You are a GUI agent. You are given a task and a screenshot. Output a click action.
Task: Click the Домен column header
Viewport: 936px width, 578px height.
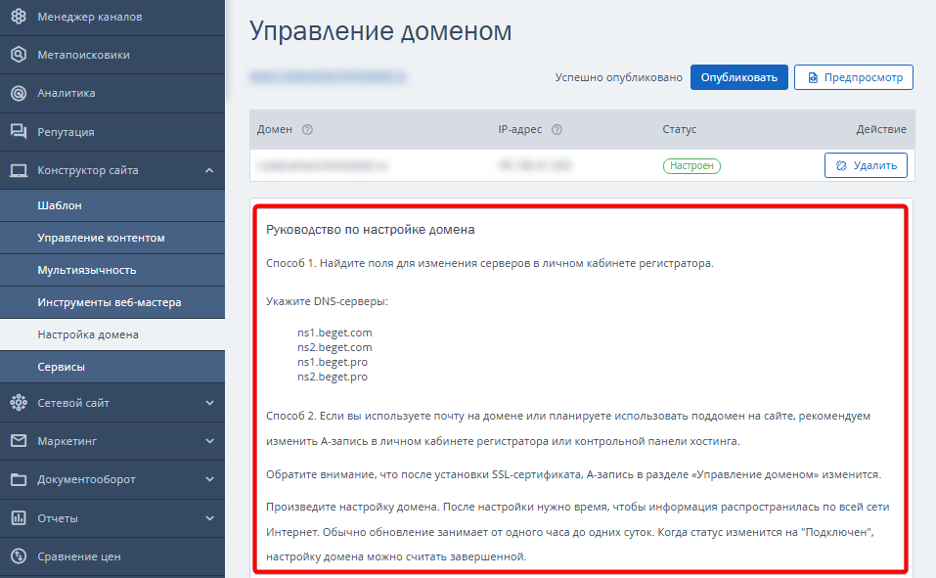275,129
